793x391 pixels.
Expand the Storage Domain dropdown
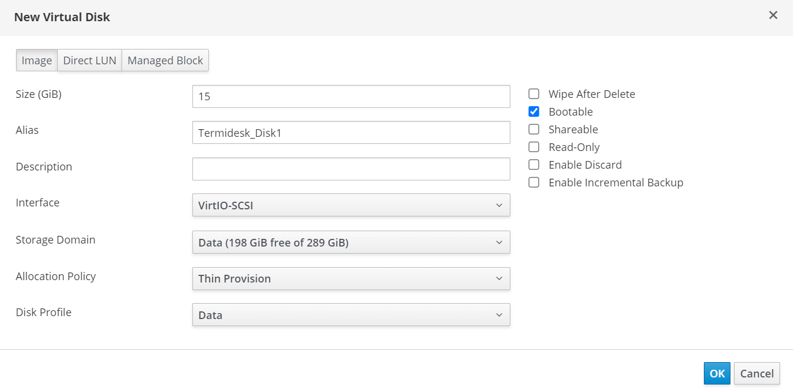pyautogui.click(x=351, y=242)
